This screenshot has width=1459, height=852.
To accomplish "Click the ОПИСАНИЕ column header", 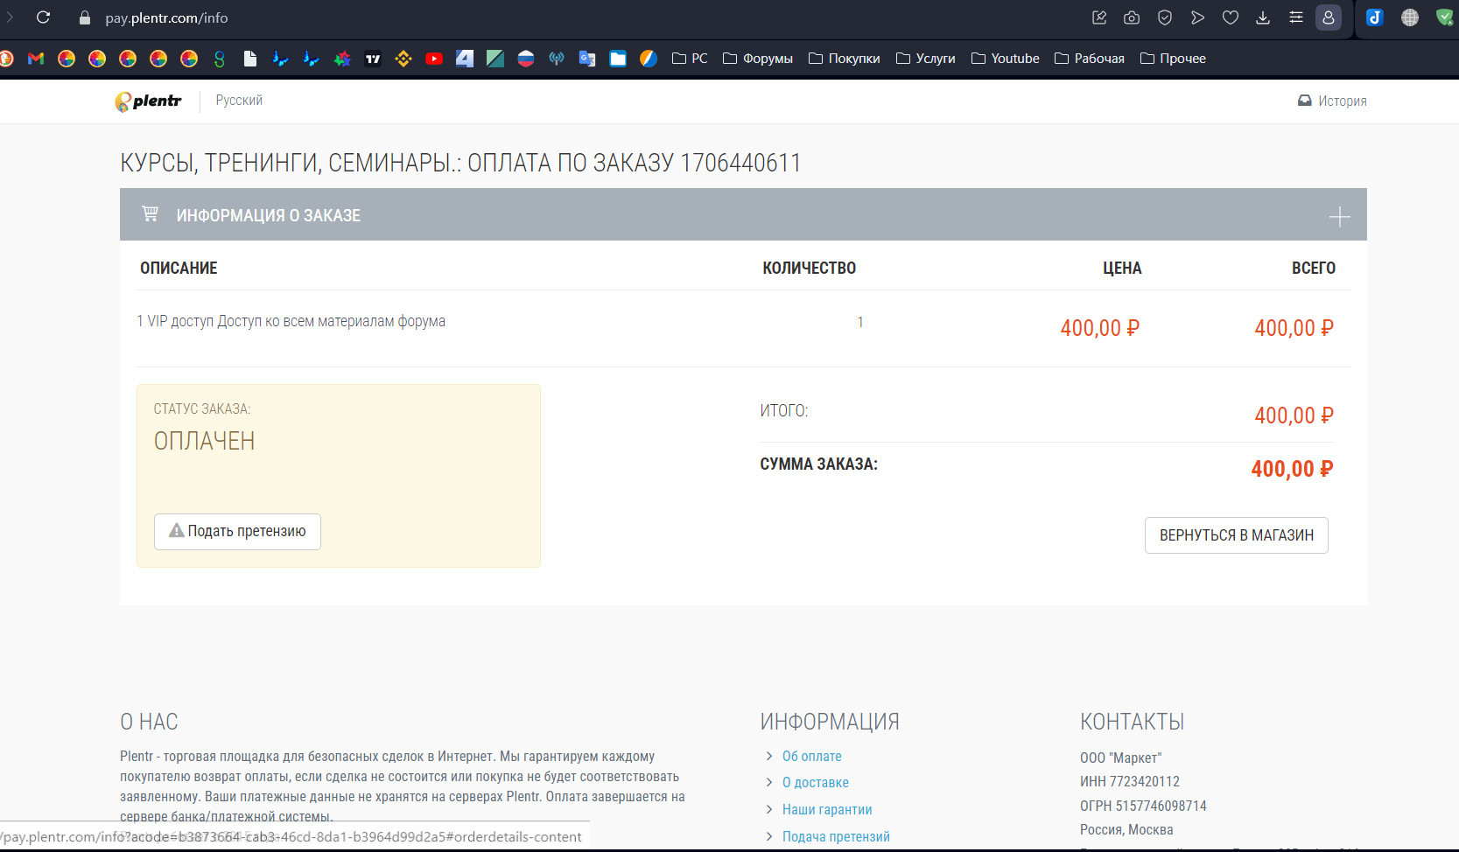I will 179,268.
